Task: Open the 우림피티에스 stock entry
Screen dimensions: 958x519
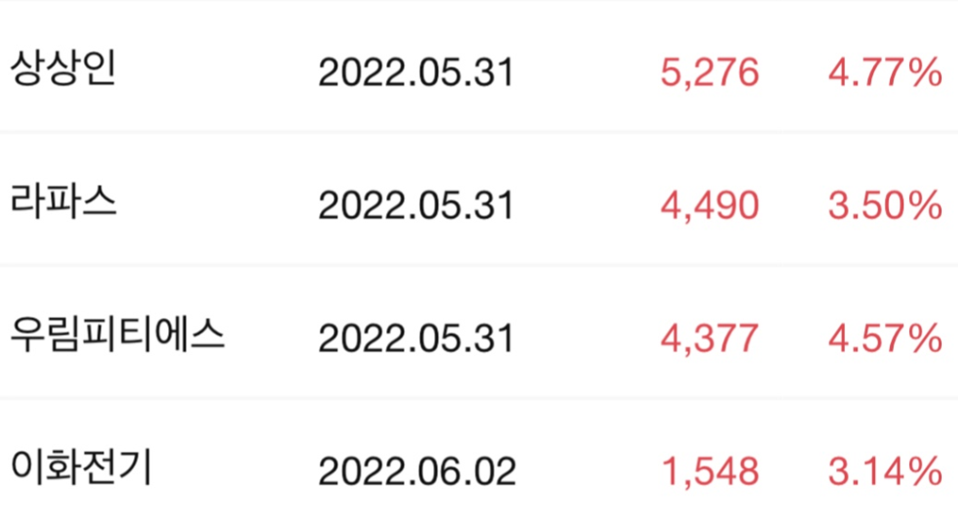Action: [x=117, y=337]
